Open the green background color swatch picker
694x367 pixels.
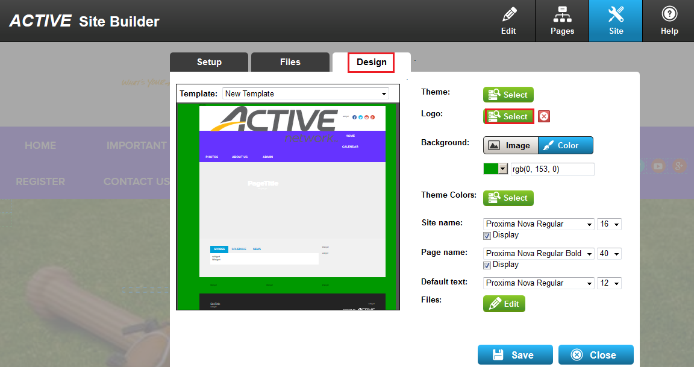point(495,169)
